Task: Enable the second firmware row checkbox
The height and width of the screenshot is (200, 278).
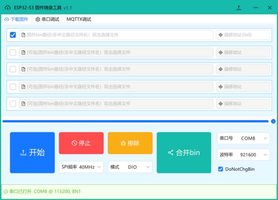Action: point(13,52)
